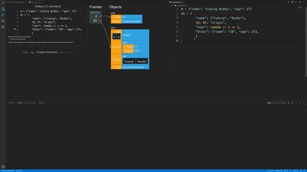Click the "Coding Buddy" value in first dict
The width and height of the screenshot is (307, 172).
point(132,21)
